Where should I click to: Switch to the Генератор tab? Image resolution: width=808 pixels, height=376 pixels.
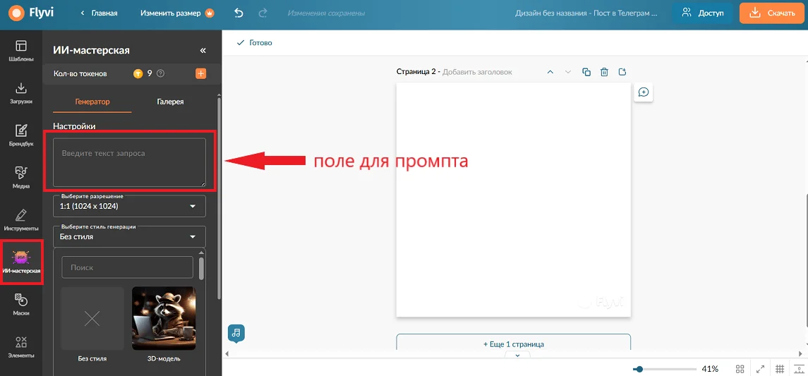(x=92, y=102)
